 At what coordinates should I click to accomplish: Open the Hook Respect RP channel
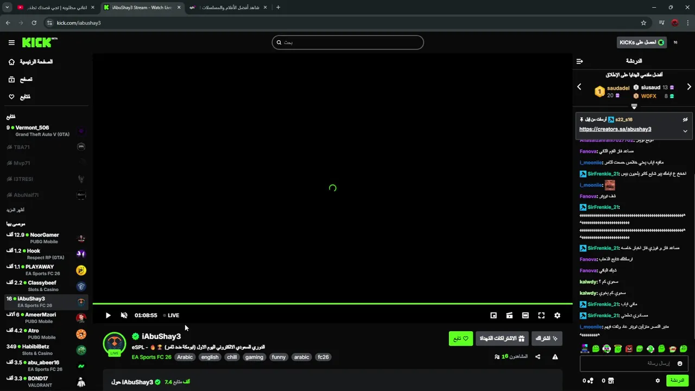[x=46, y=254]
